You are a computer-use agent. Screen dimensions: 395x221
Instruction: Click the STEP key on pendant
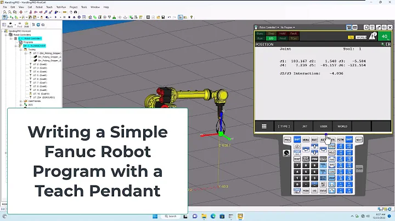(x=332, y=146)
